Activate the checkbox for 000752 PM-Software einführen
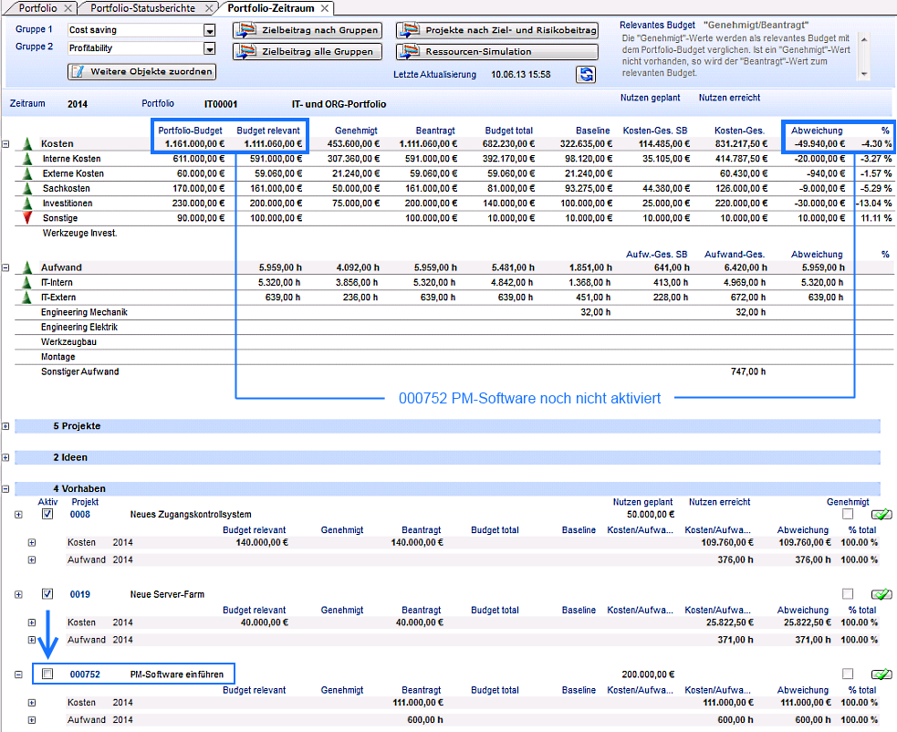Screen dimensions: 897x732 [47, 674]
